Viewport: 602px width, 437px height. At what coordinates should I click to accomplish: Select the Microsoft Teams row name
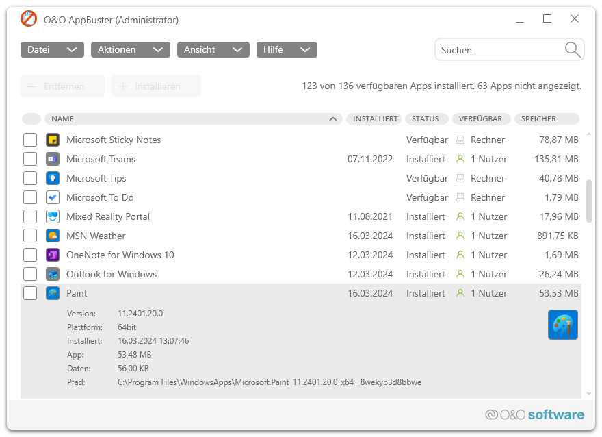coord(101,159)
